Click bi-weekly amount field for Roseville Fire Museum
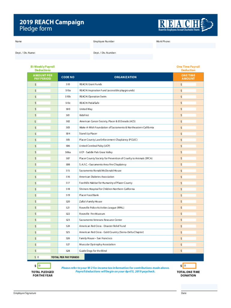This screenshot has width=231, height=308. coord(44,214)
